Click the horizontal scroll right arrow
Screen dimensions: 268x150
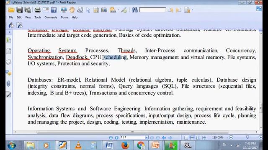(x=257, y=132)
